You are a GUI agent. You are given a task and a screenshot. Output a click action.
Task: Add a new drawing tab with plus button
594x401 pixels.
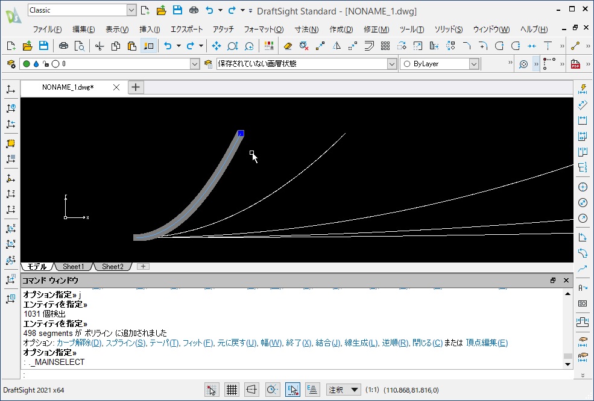pos(136,87)
